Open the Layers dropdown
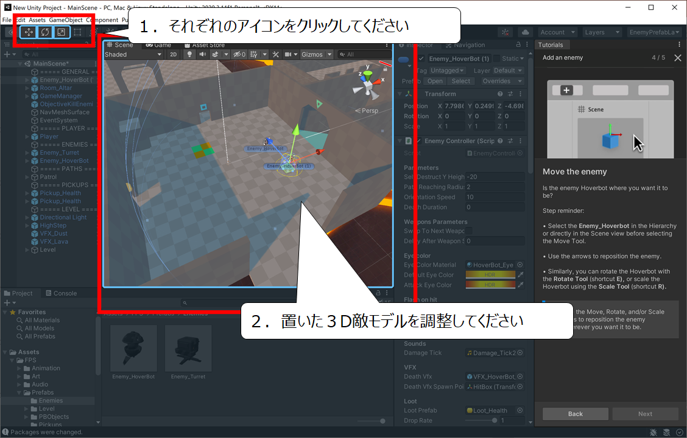The width and height of the screenshot is (687, 438). pyautogui.click(x=602, y=32)
